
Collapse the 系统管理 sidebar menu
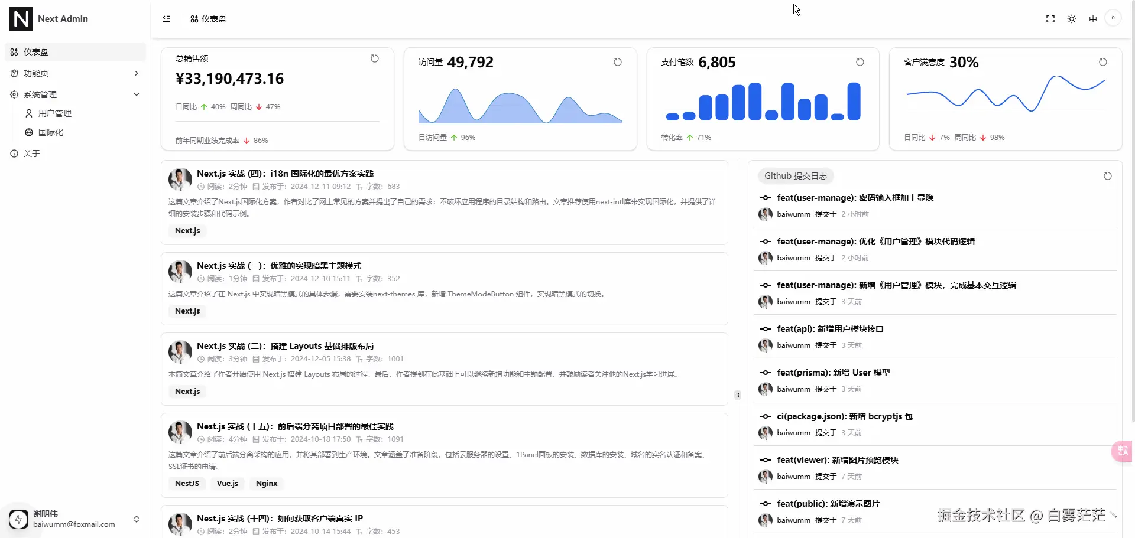point(75,94)
